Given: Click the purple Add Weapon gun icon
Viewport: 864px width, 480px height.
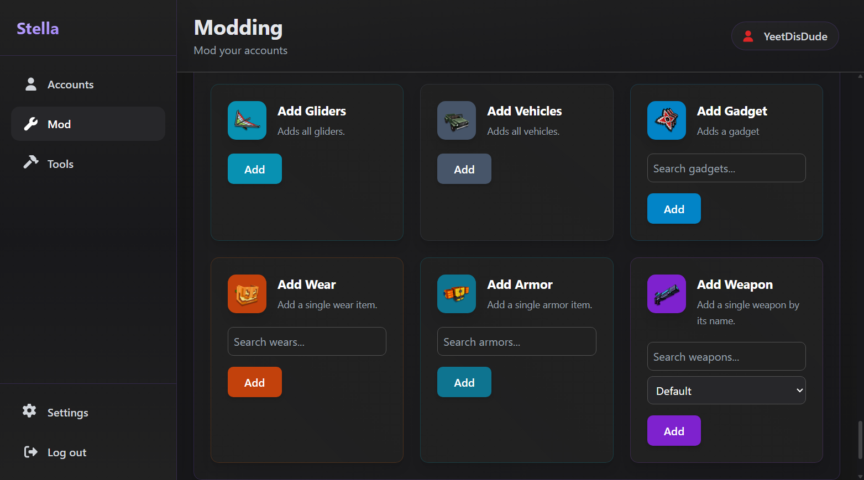Looking at the screenshot, I should coord(666,294).
